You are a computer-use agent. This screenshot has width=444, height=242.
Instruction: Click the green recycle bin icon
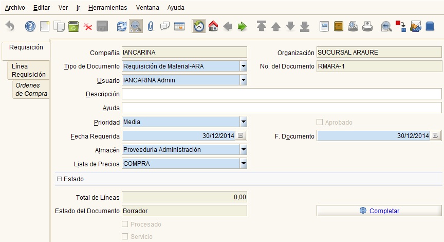tap(73, 26)
